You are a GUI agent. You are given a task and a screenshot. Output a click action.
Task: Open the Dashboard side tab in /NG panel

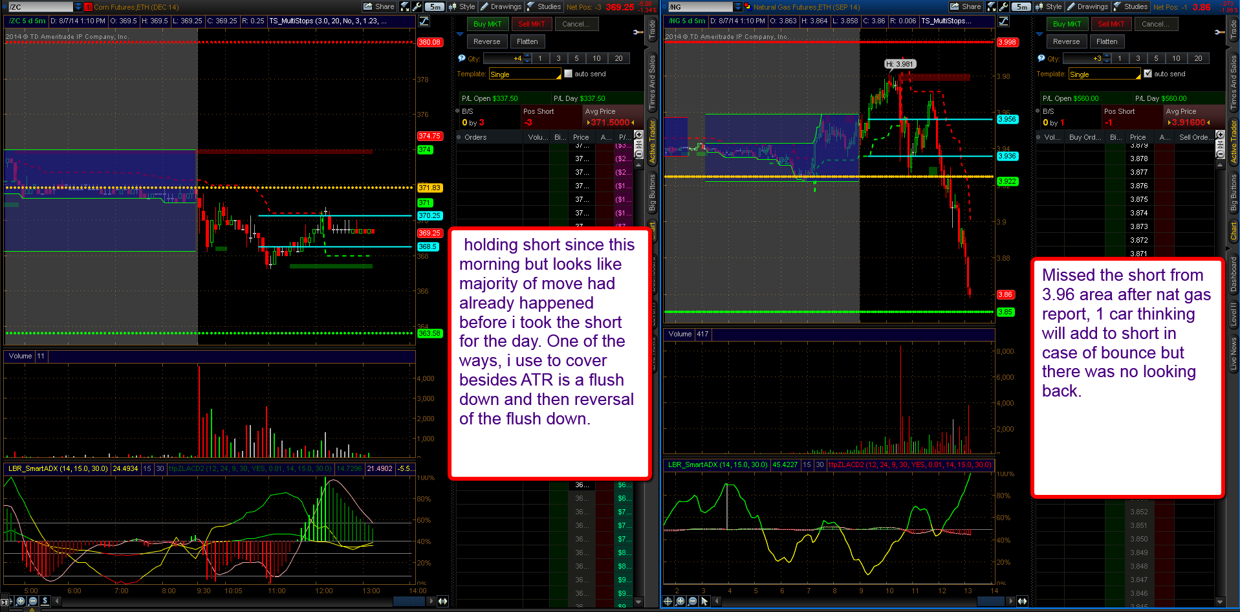(1234, 274)
